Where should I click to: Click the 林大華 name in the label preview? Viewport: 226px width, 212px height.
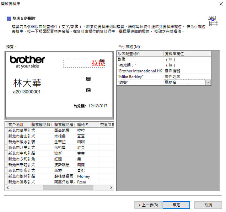pos(27,83)
